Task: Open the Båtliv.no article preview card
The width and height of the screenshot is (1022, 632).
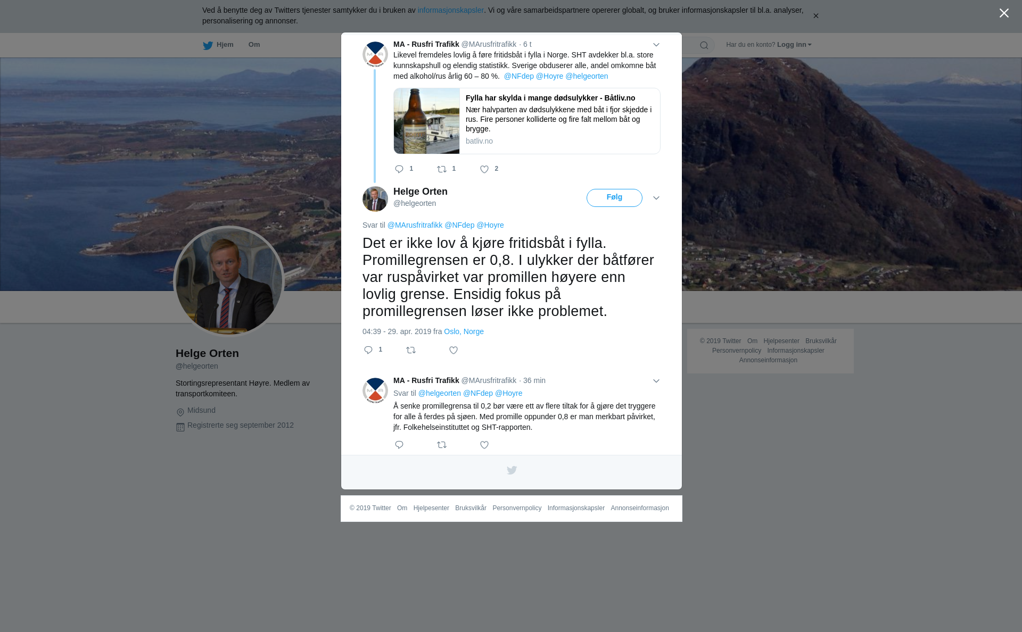Action: [x=527, y=121]
